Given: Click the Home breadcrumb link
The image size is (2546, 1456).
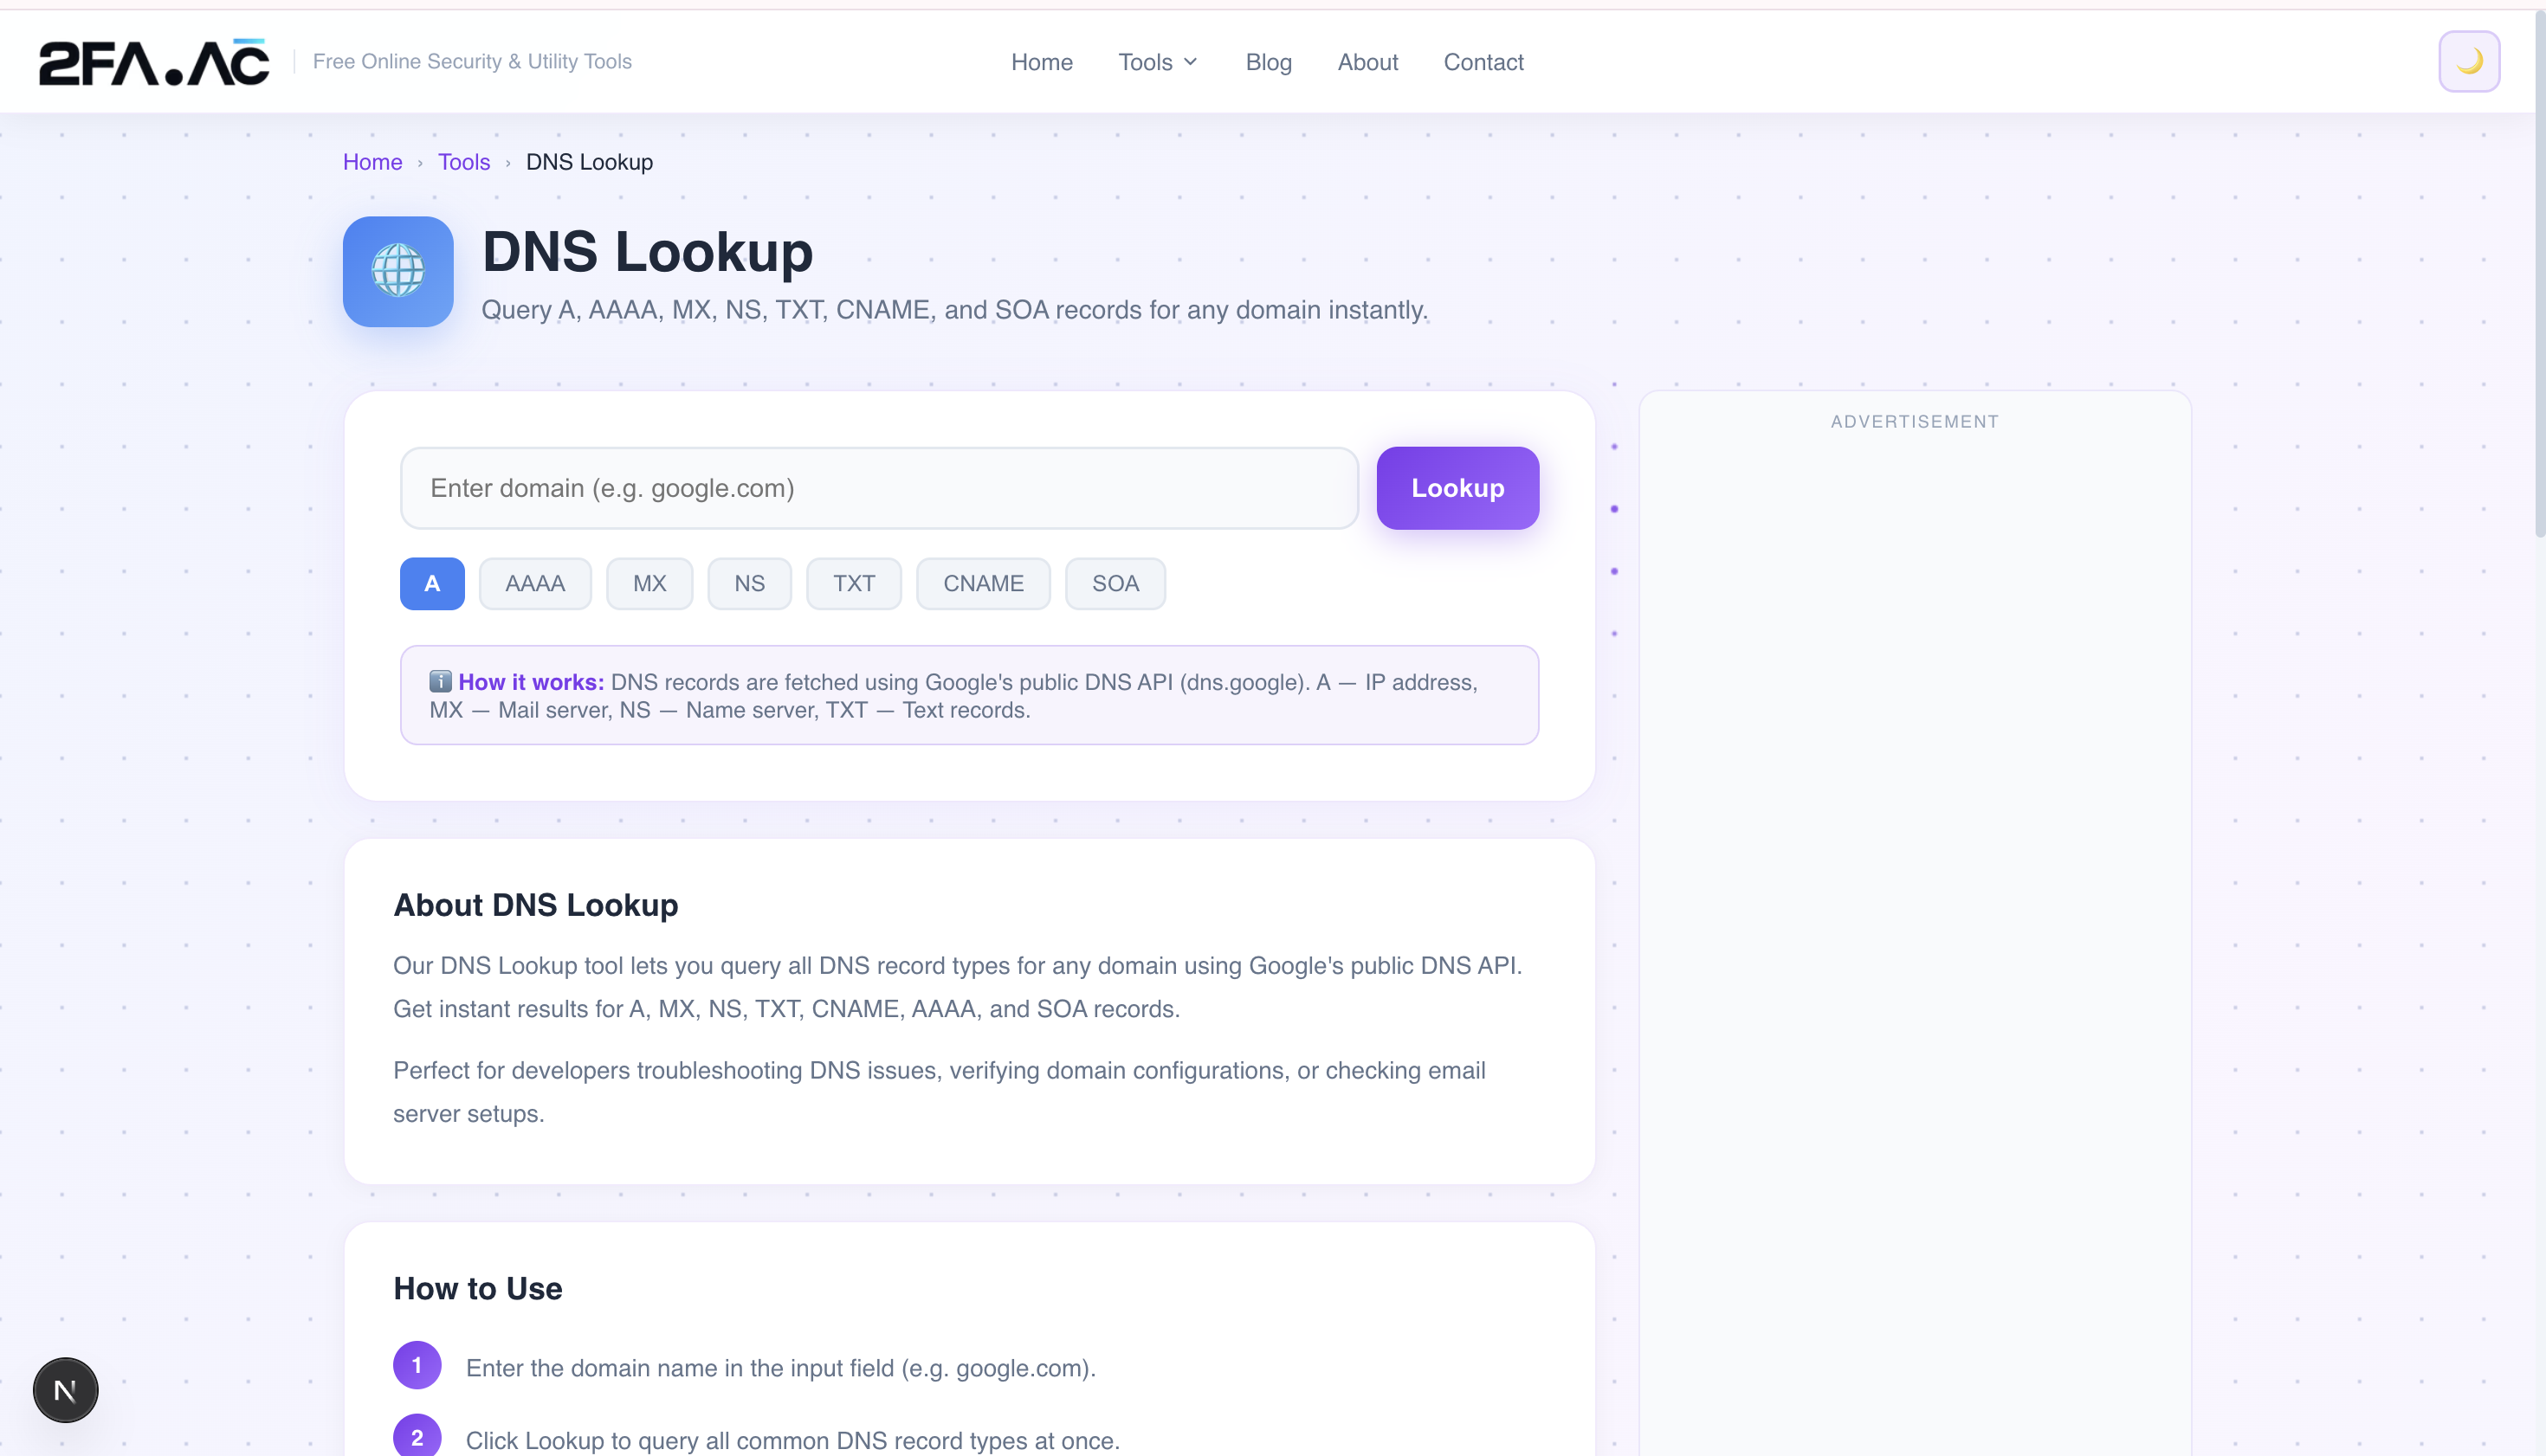Looking at the screenshot, I should click(372, 162).
